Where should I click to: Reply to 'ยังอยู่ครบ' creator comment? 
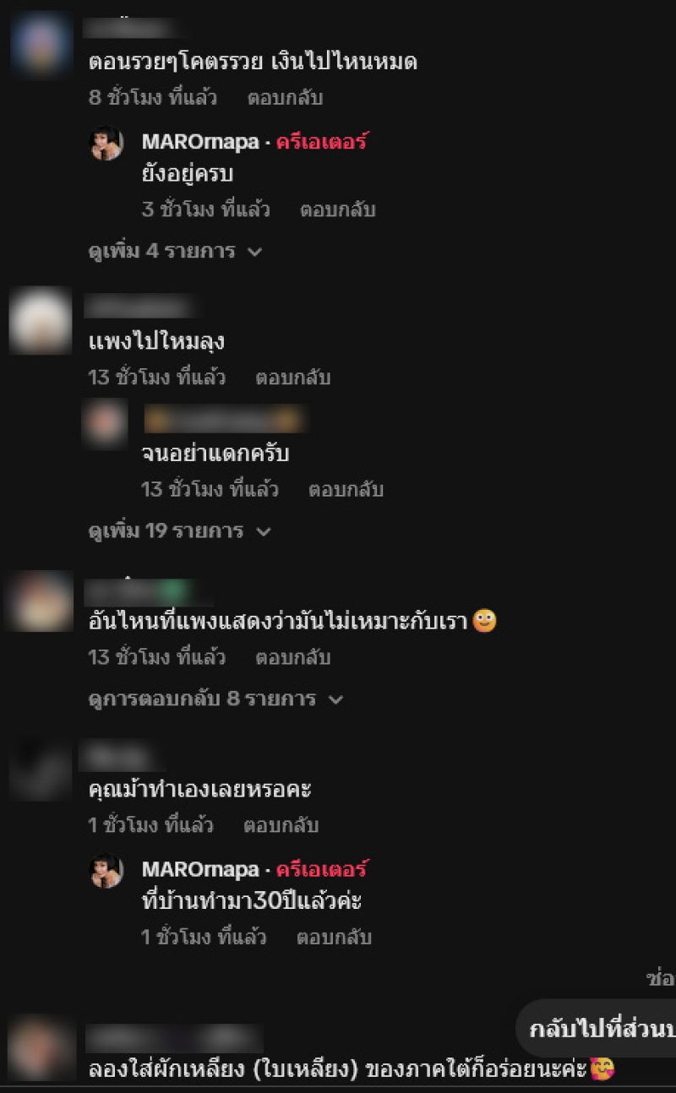pyautogui.click(x=337, y=209)
